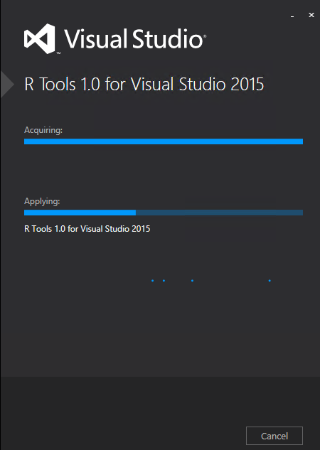Click the Acquiring: label

tap(43, 130)
